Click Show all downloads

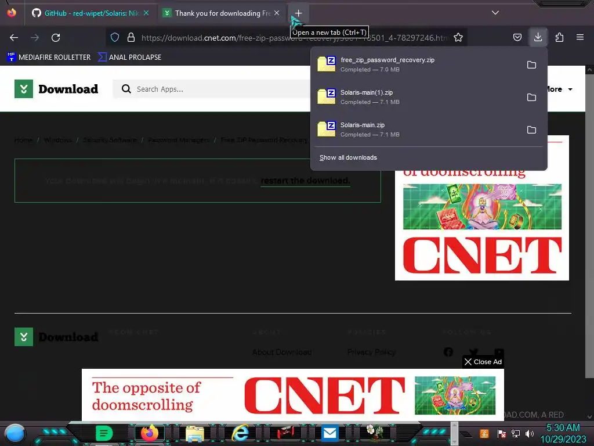point(348,157)
